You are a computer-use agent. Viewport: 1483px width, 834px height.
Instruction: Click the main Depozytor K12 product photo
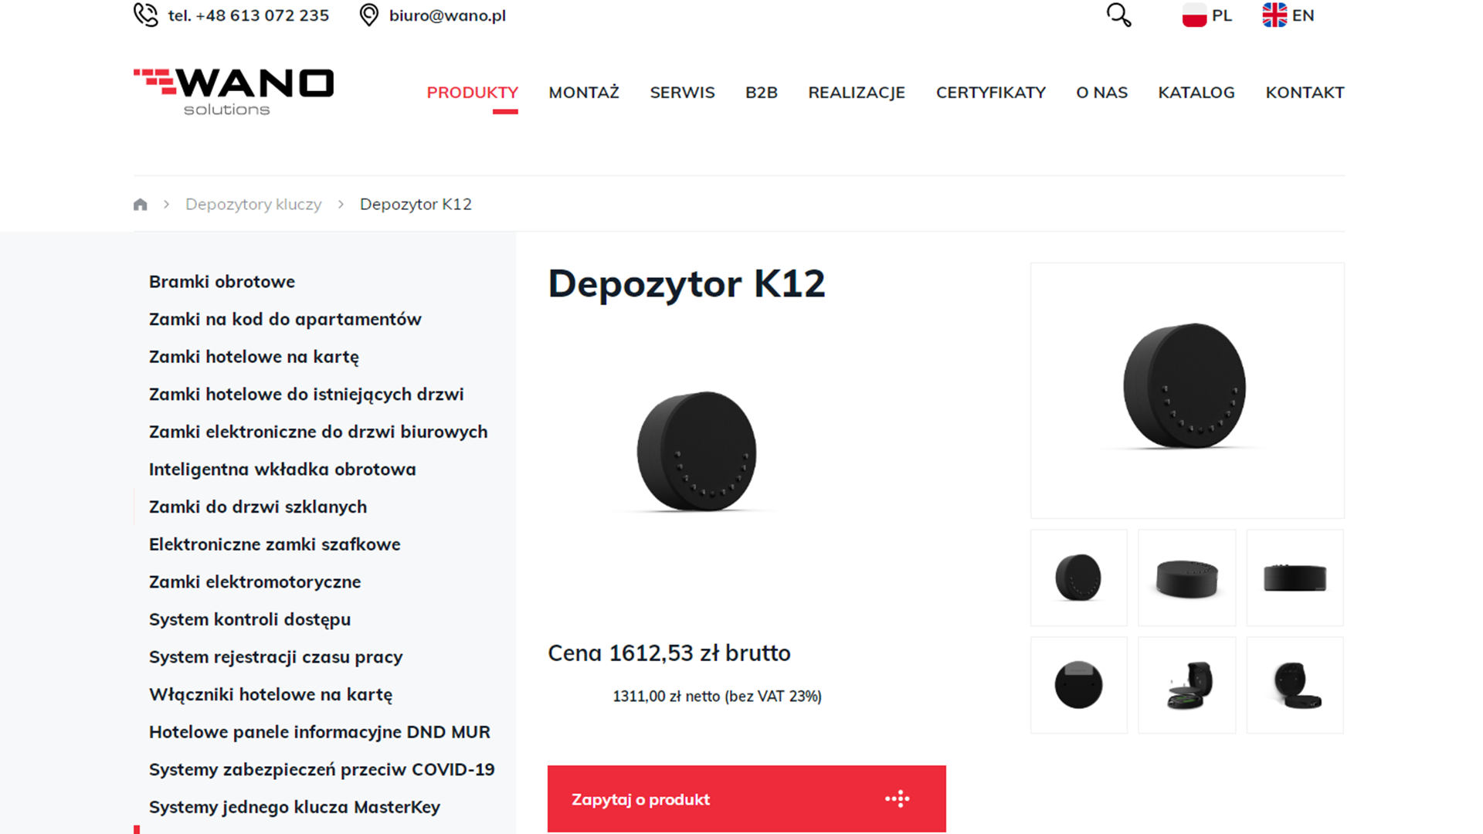(697, 452)
